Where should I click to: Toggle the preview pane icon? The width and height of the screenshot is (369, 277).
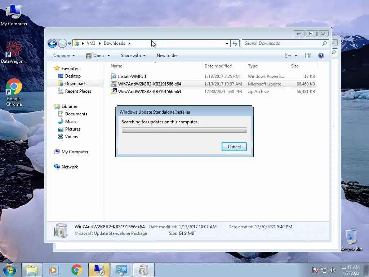pyautogui.click(x=308, y=56)
